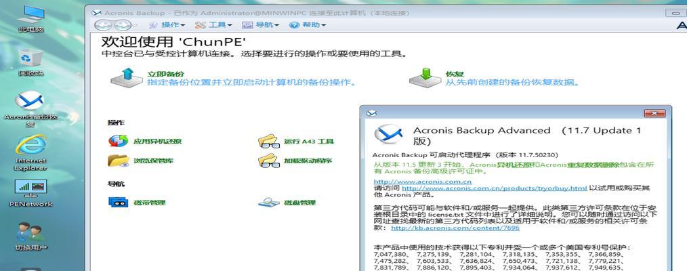Open the 导航 menu
The image size is (687, 271).
coord(261,25)
